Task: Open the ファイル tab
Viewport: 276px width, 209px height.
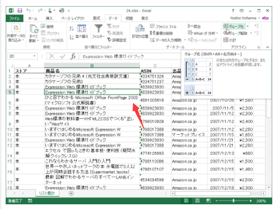Action: (x=15, y=18)
